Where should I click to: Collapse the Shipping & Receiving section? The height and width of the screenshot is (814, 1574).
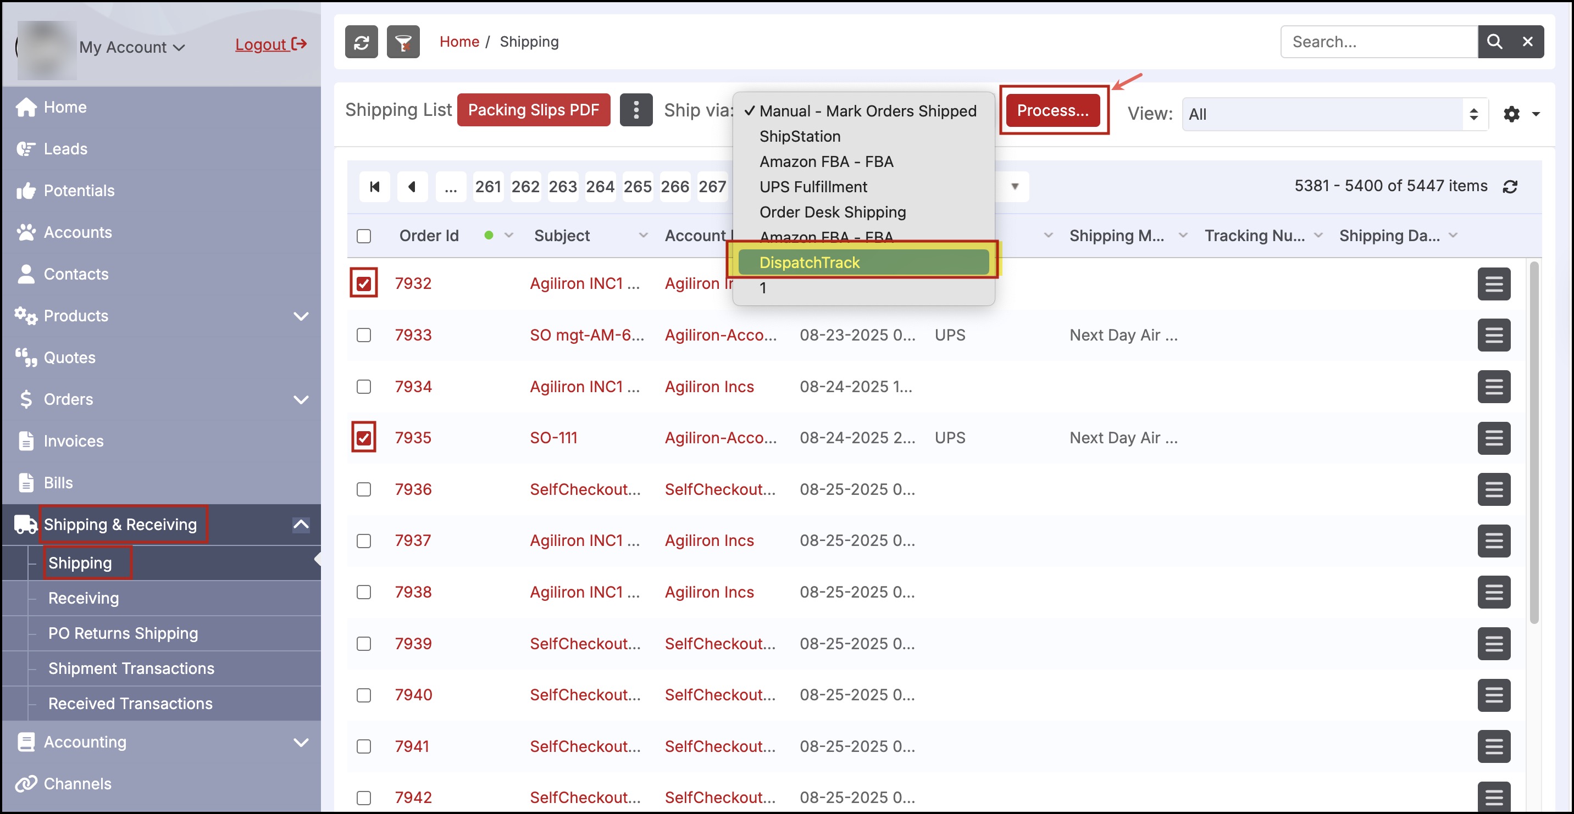point(301,525)
